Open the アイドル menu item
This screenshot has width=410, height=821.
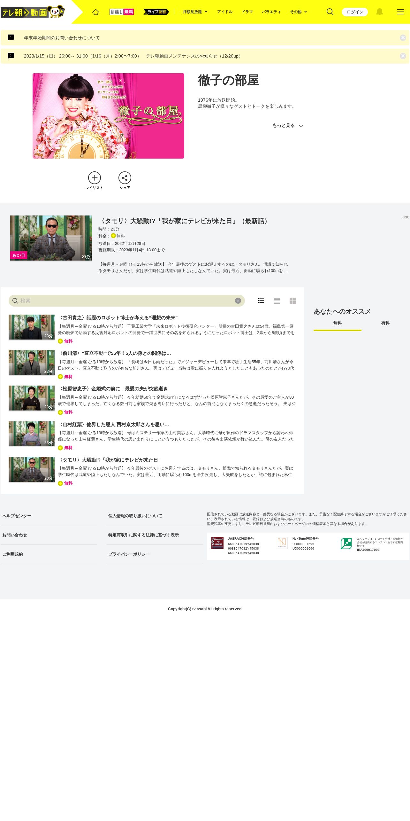[225, 12]
